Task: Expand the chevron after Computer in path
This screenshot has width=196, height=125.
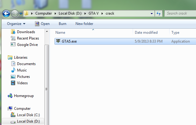Action: 55,13
